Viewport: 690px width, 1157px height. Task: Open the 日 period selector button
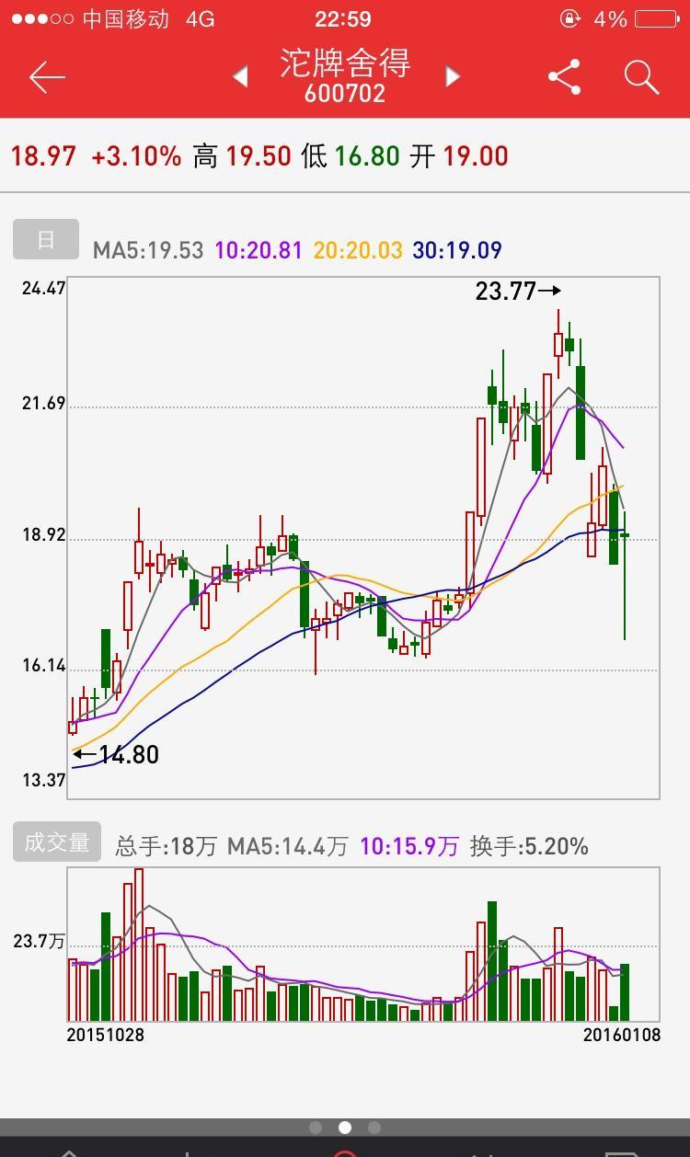pos(46,239)
